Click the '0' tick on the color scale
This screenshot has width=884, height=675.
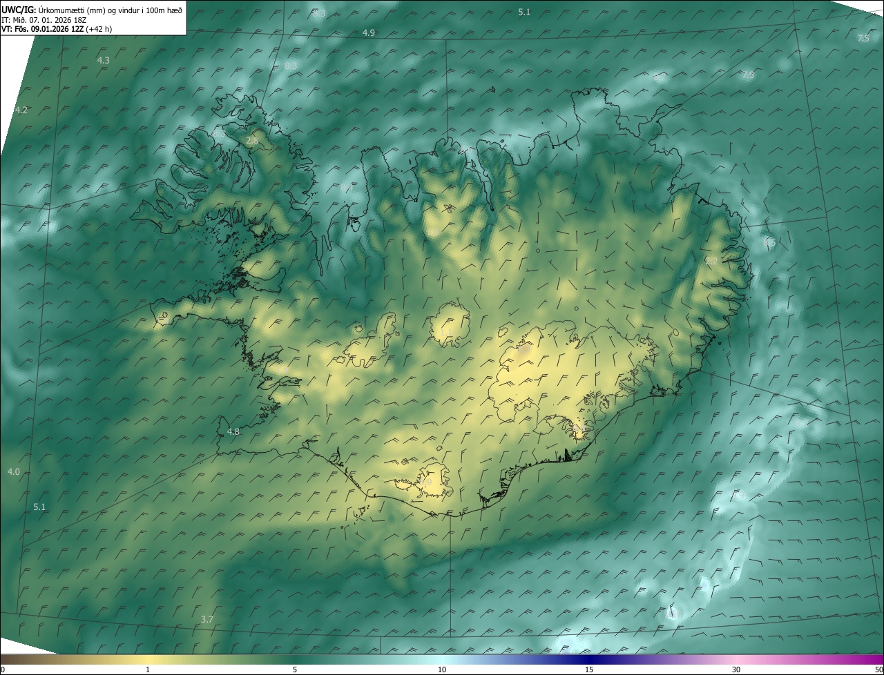(x=3, y=670)
